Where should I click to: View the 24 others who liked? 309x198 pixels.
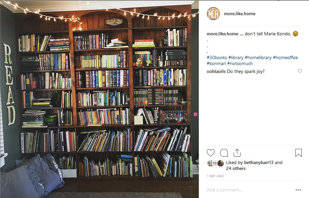(236, 168)
